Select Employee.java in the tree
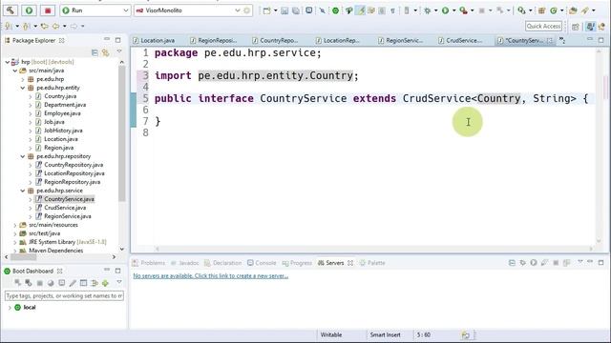 tap(62, 113)
